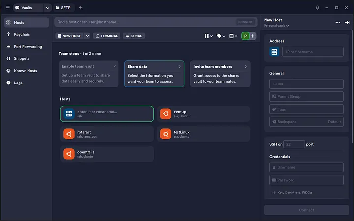
Task: Click the SSH port number field
Action: [295, 144]
